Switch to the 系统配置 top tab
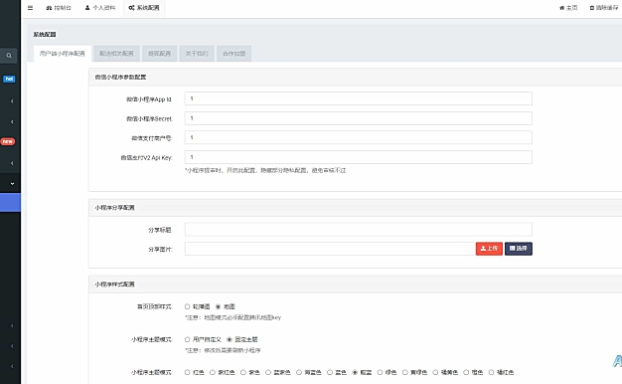Screen dimensions: 622x384 pyautogui.click(x=144, y=8)
